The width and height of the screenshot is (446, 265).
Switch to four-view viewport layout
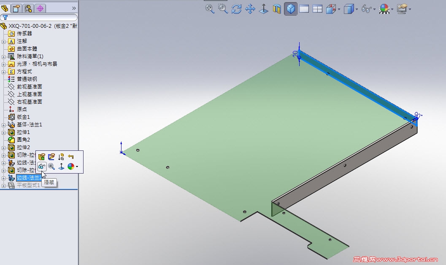pos(317,9)
